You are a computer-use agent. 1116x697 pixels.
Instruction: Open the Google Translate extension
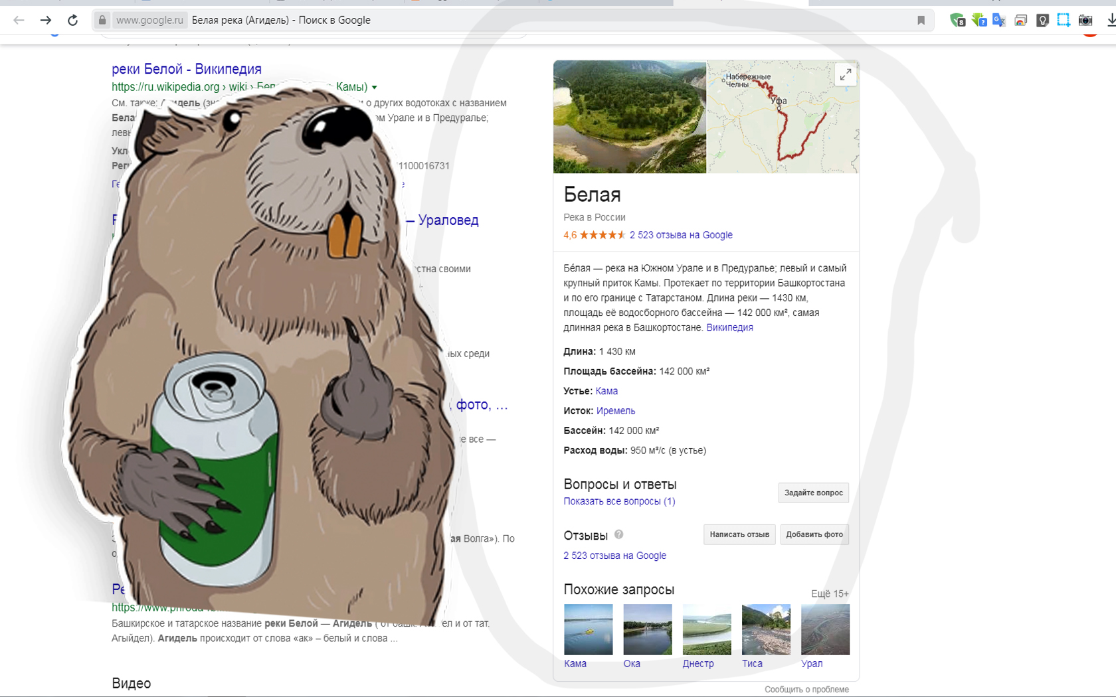(x=999, y=20)
